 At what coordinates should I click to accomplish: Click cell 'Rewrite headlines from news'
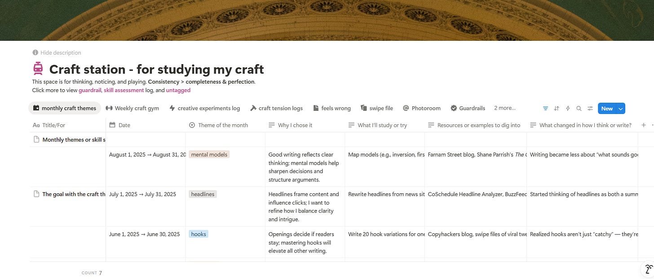(x=384, y=206)
